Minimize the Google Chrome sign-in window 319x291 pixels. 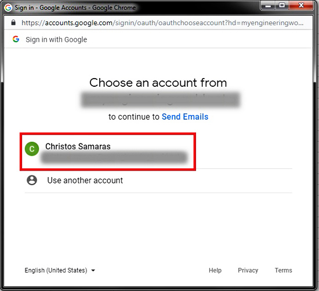(x=268, y=5)
